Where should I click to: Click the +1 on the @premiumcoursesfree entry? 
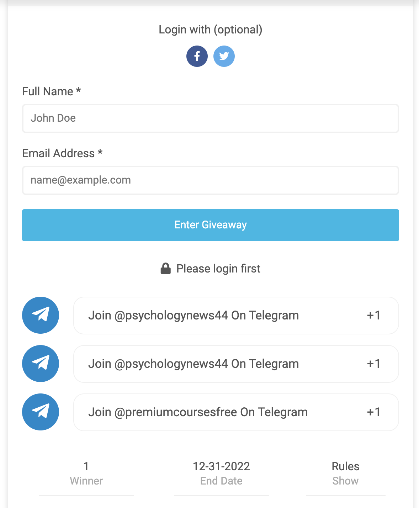pos(373,412)
